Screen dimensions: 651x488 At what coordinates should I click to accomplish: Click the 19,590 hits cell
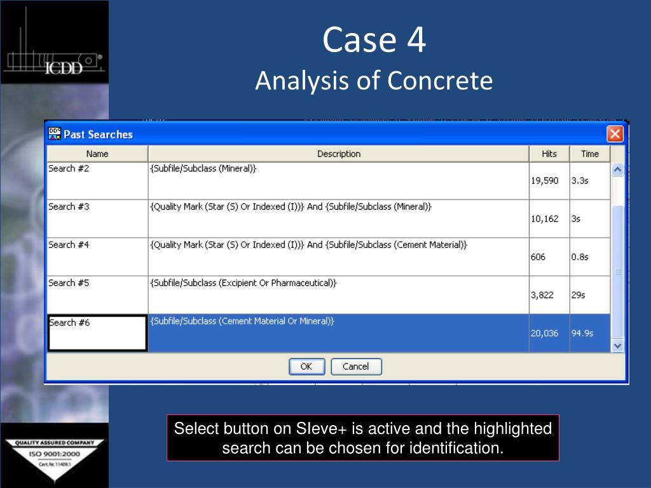click(x=549, y=180)
